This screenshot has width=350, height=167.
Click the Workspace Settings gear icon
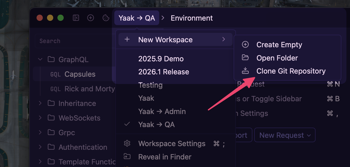tap(127, 144)
